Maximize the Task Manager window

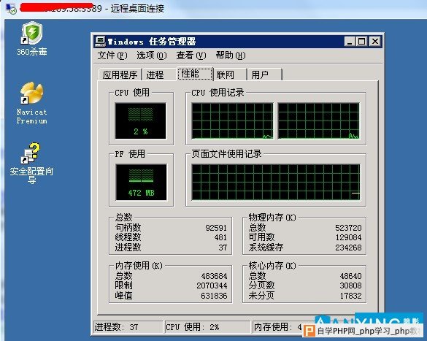click(x=362, y=42)
